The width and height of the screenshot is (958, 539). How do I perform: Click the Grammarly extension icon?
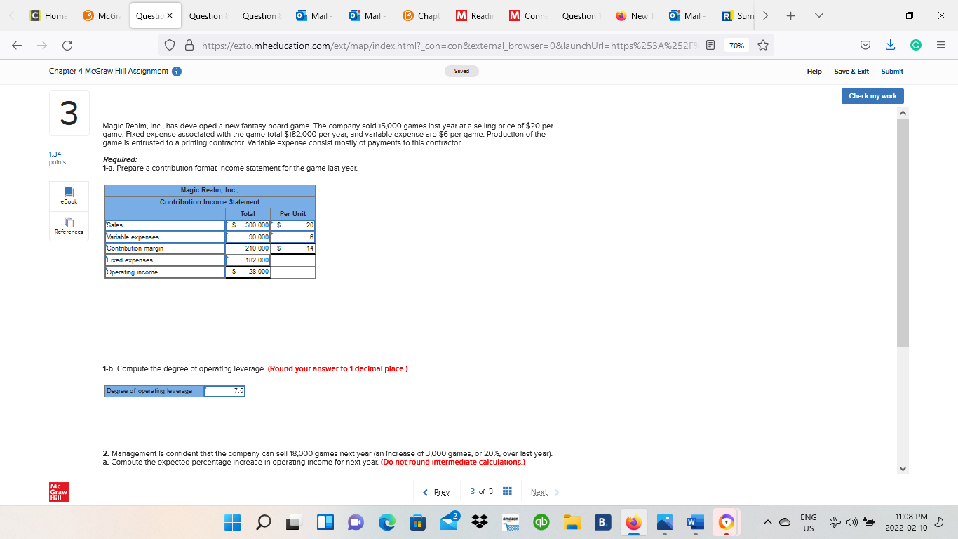pos(914,44)
